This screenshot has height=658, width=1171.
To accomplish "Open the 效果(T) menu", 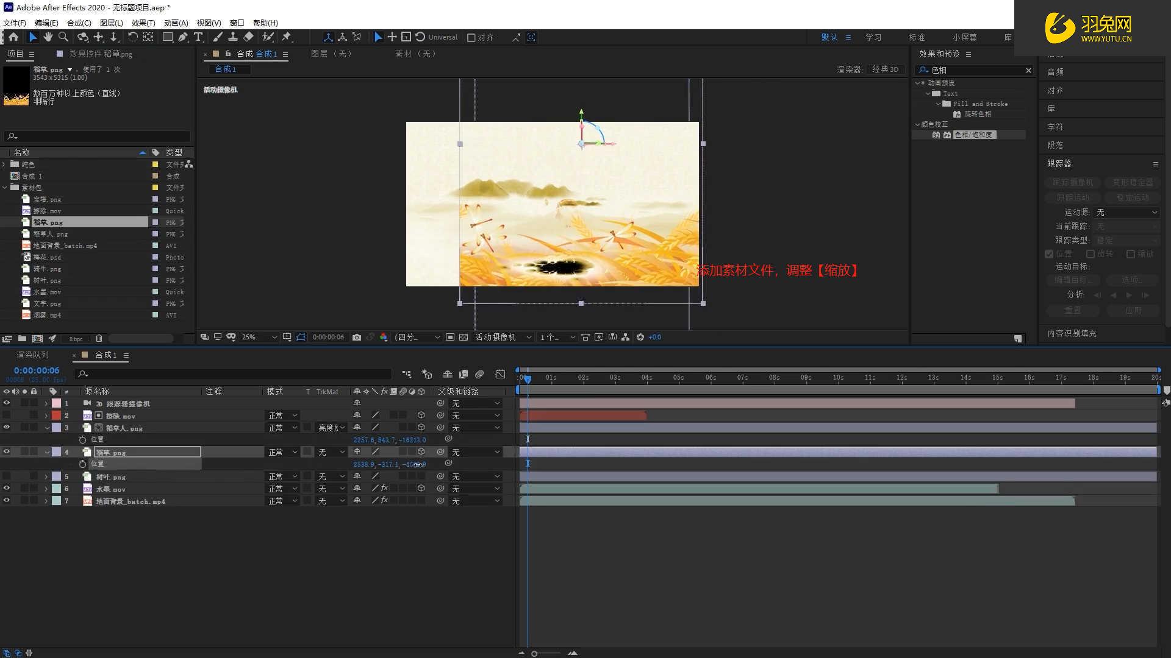I will click(x=143, y=23).
